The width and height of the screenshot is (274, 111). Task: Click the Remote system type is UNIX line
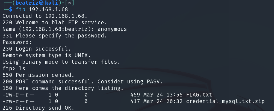point(46,55)
